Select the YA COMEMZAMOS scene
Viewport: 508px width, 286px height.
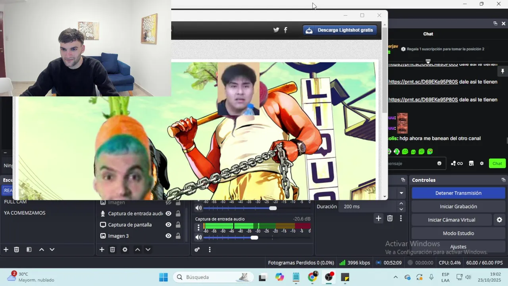(x=25, y=213)
